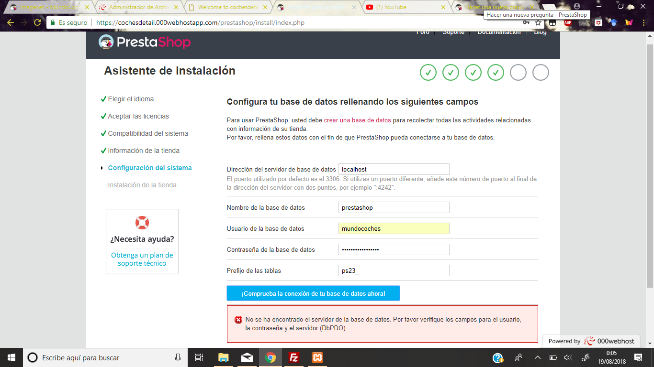Open the ABP Adblock Plus extension
Image resolution: width=654 pixels, height=367 pixels.
(x=568, y=22)
